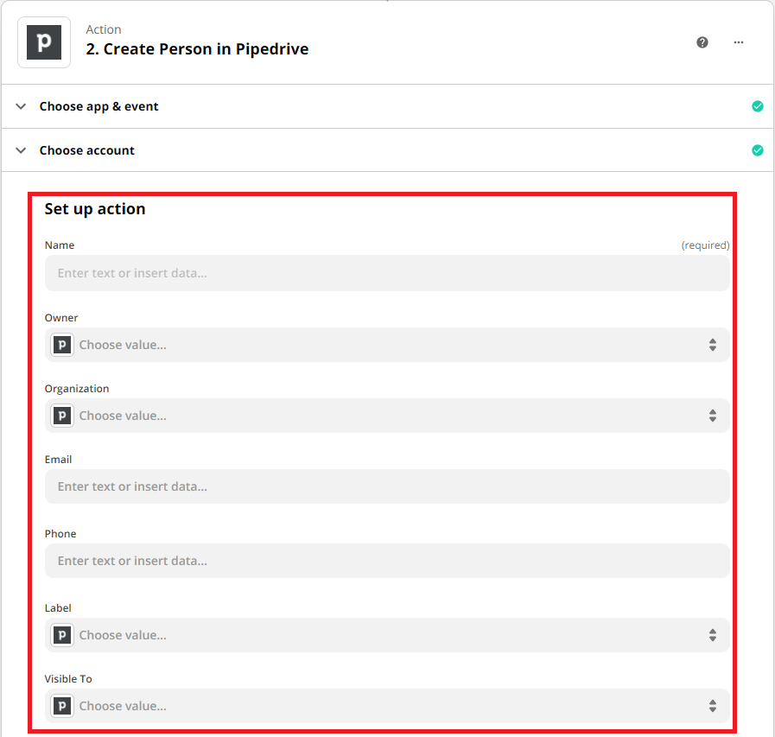
Task: Click the '2. Create Person in Pipedrive' title
Action: coord(197,49)
